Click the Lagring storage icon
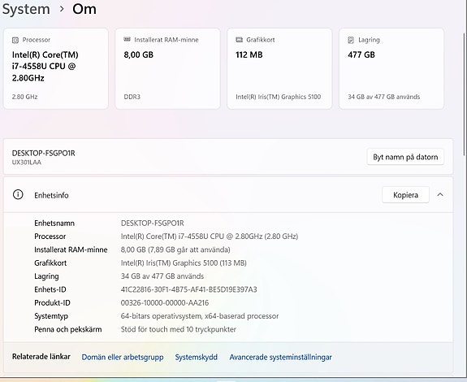The height and width of the screenshot is (382, 467). (351, 40)
